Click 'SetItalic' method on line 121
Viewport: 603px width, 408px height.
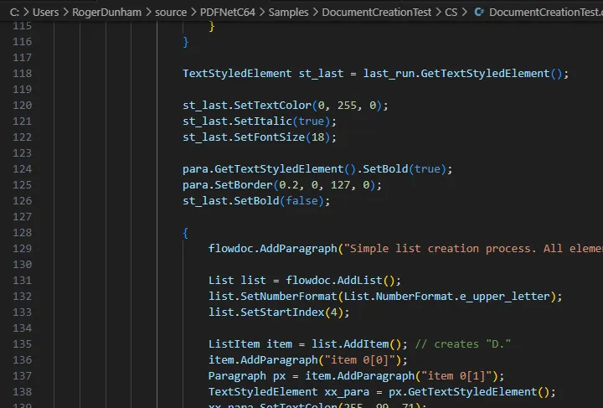[263, 121]
